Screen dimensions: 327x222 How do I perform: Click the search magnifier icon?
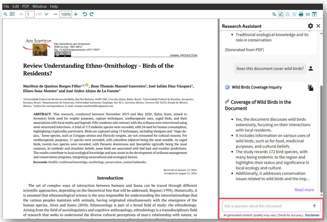pyautogui.click(x=5, y=15)
